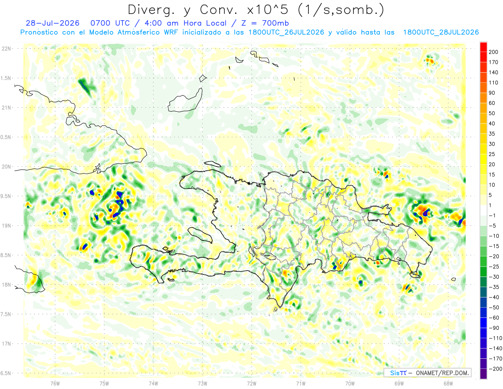Click the colorbar value '-5'

coord(493,226)
